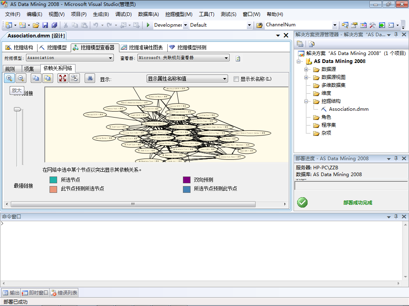Image resolution: width=409 pixels, height=306 pixels.
Task: Click the purple 双向预测 color swatch
Action: pyautogui.click(x=187, y=180)
